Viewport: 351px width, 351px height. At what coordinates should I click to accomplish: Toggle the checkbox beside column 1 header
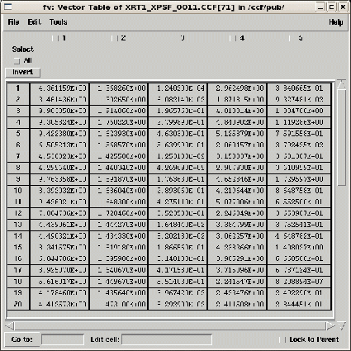55,38
